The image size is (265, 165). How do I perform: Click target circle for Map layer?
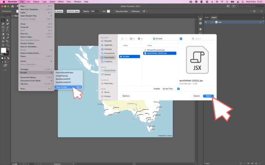point(260,22)
